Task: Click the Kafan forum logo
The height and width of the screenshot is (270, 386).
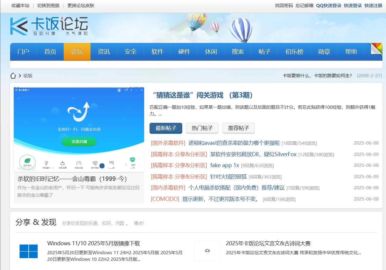Action: [x=49, y=27]
